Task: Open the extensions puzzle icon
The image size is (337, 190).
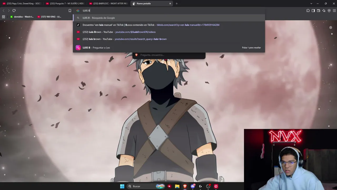Action: (x=308, y=11)
